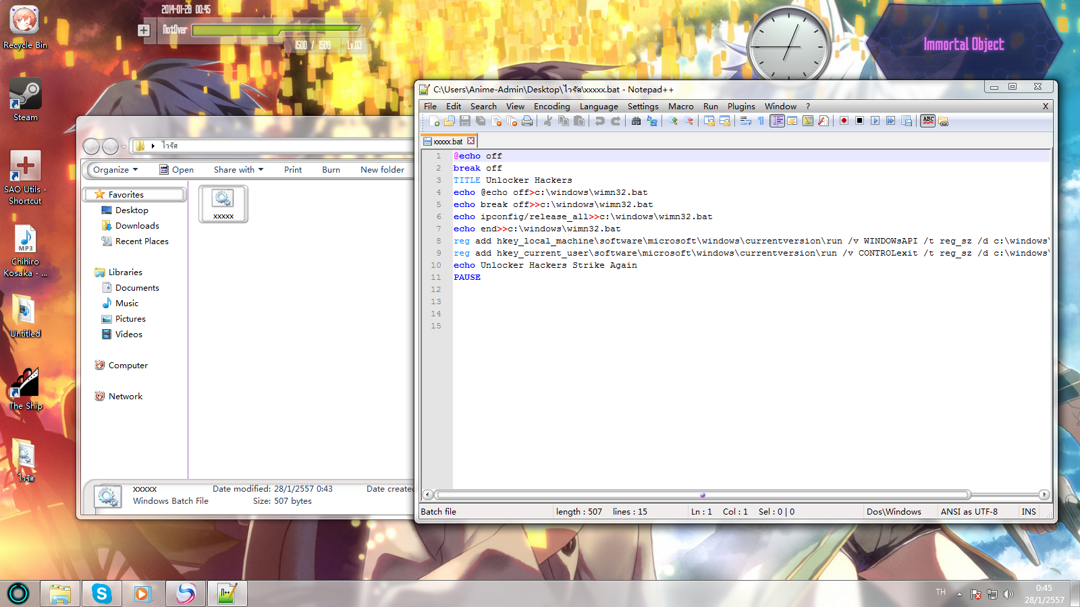Run macro multiple times icon
Viewport: 1080px width, 607px height.
[x=890, y=121]
